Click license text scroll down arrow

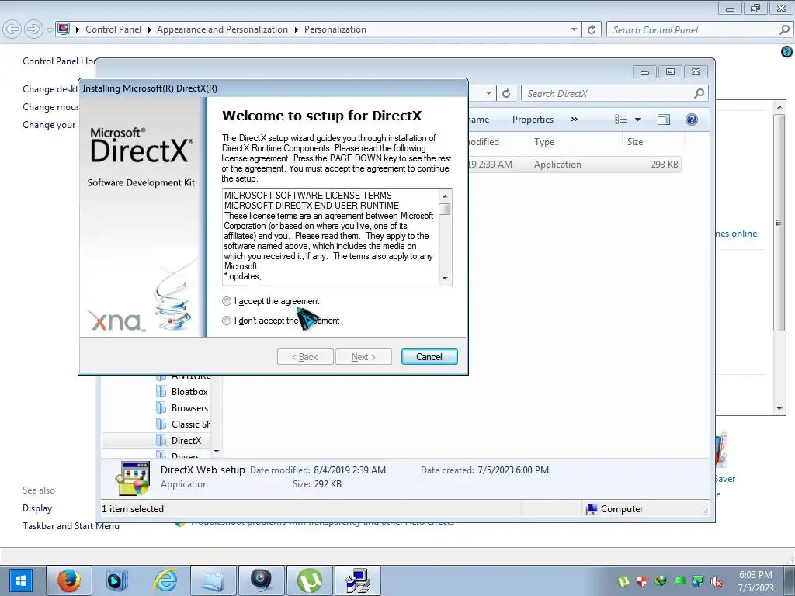click(x=445, y=278)
